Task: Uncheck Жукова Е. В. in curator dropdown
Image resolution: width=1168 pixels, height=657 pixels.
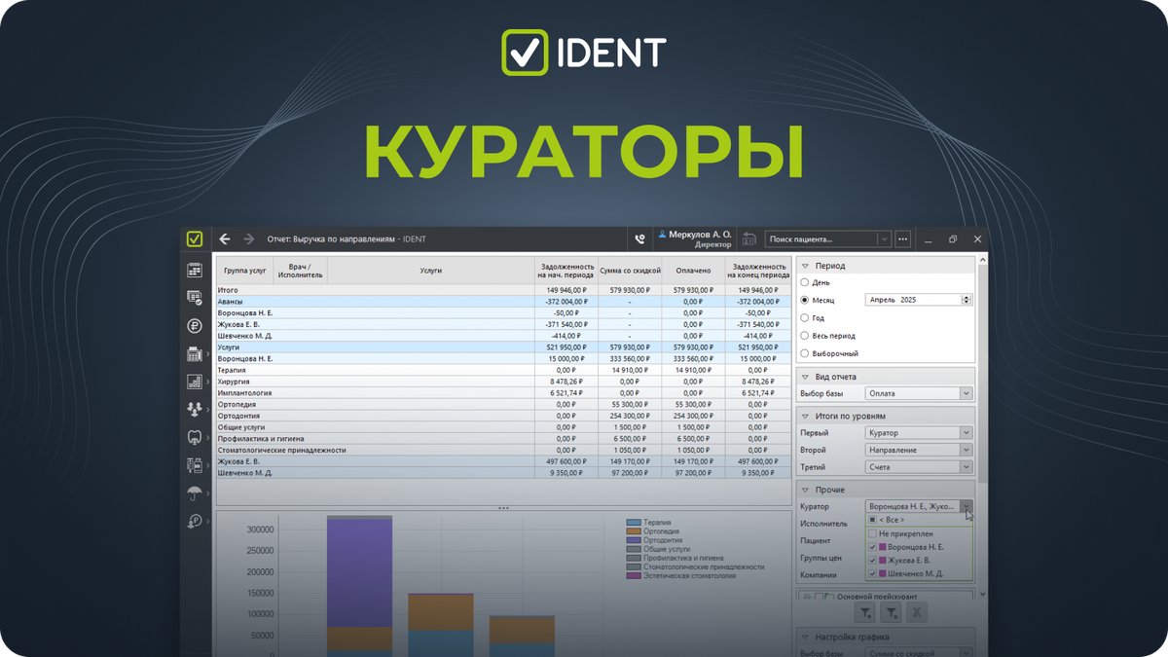Action: coord(873,561)
